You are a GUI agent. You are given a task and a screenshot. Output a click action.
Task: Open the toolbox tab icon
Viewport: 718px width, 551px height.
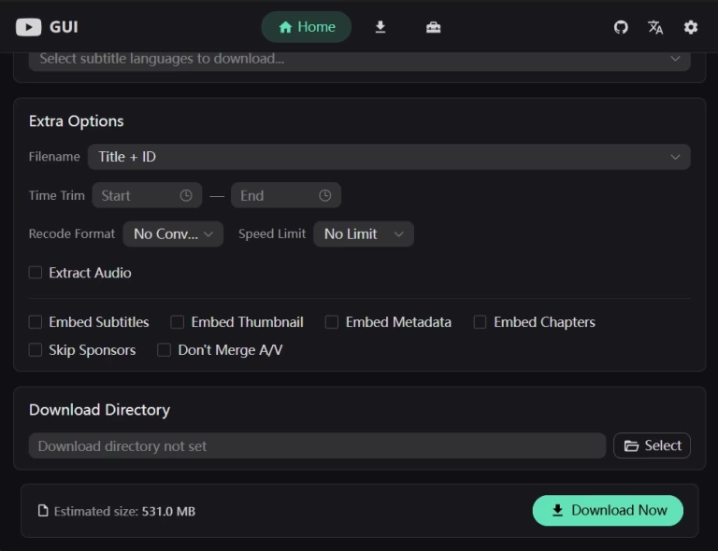(x=433, y=27)
